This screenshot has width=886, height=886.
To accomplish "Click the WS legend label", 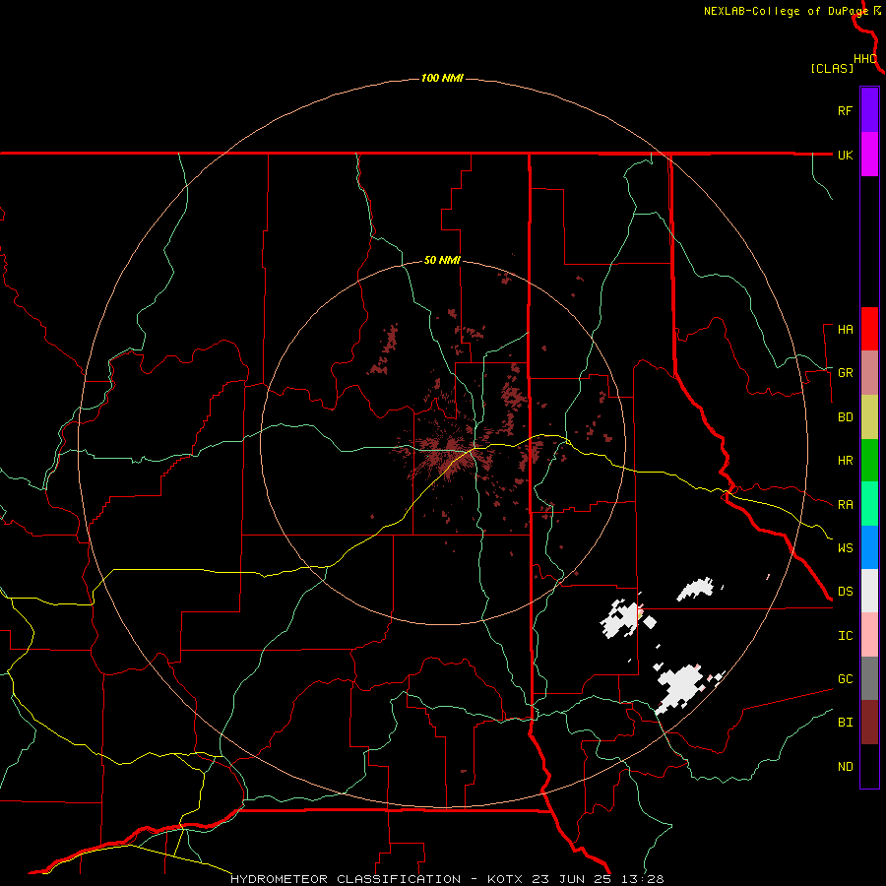I will (845, 547).
